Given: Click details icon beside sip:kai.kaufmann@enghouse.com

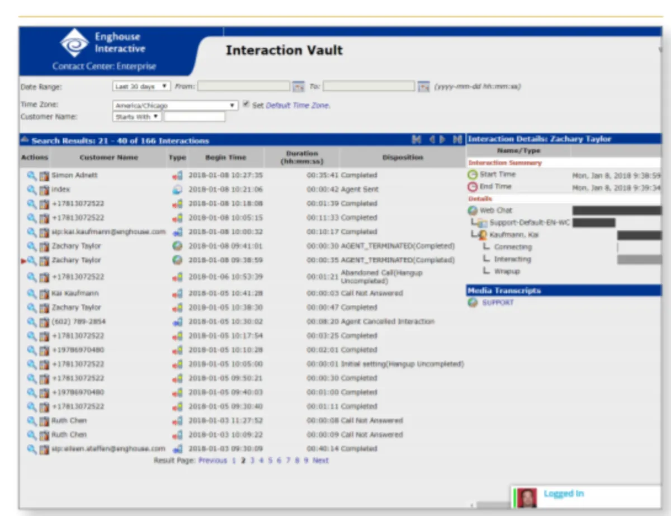Looking at the screenshot, I should [x=44, y=232].
